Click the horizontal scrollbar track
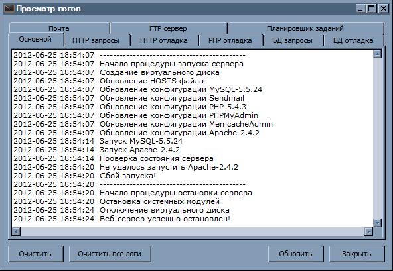This screenshot has width=393, height=271. (193, 231)
